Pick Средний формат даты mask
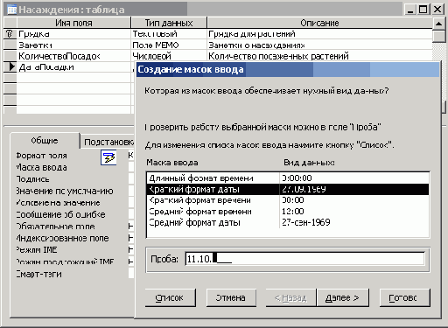The image size is (448, 328). point(288,222)
